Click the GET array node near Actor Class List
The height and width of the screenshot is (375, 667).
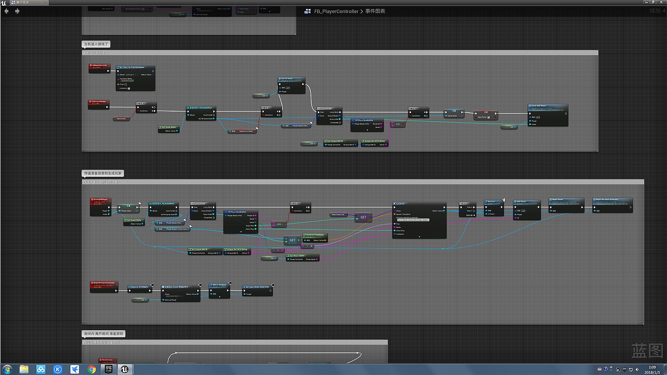pos(363,217)
